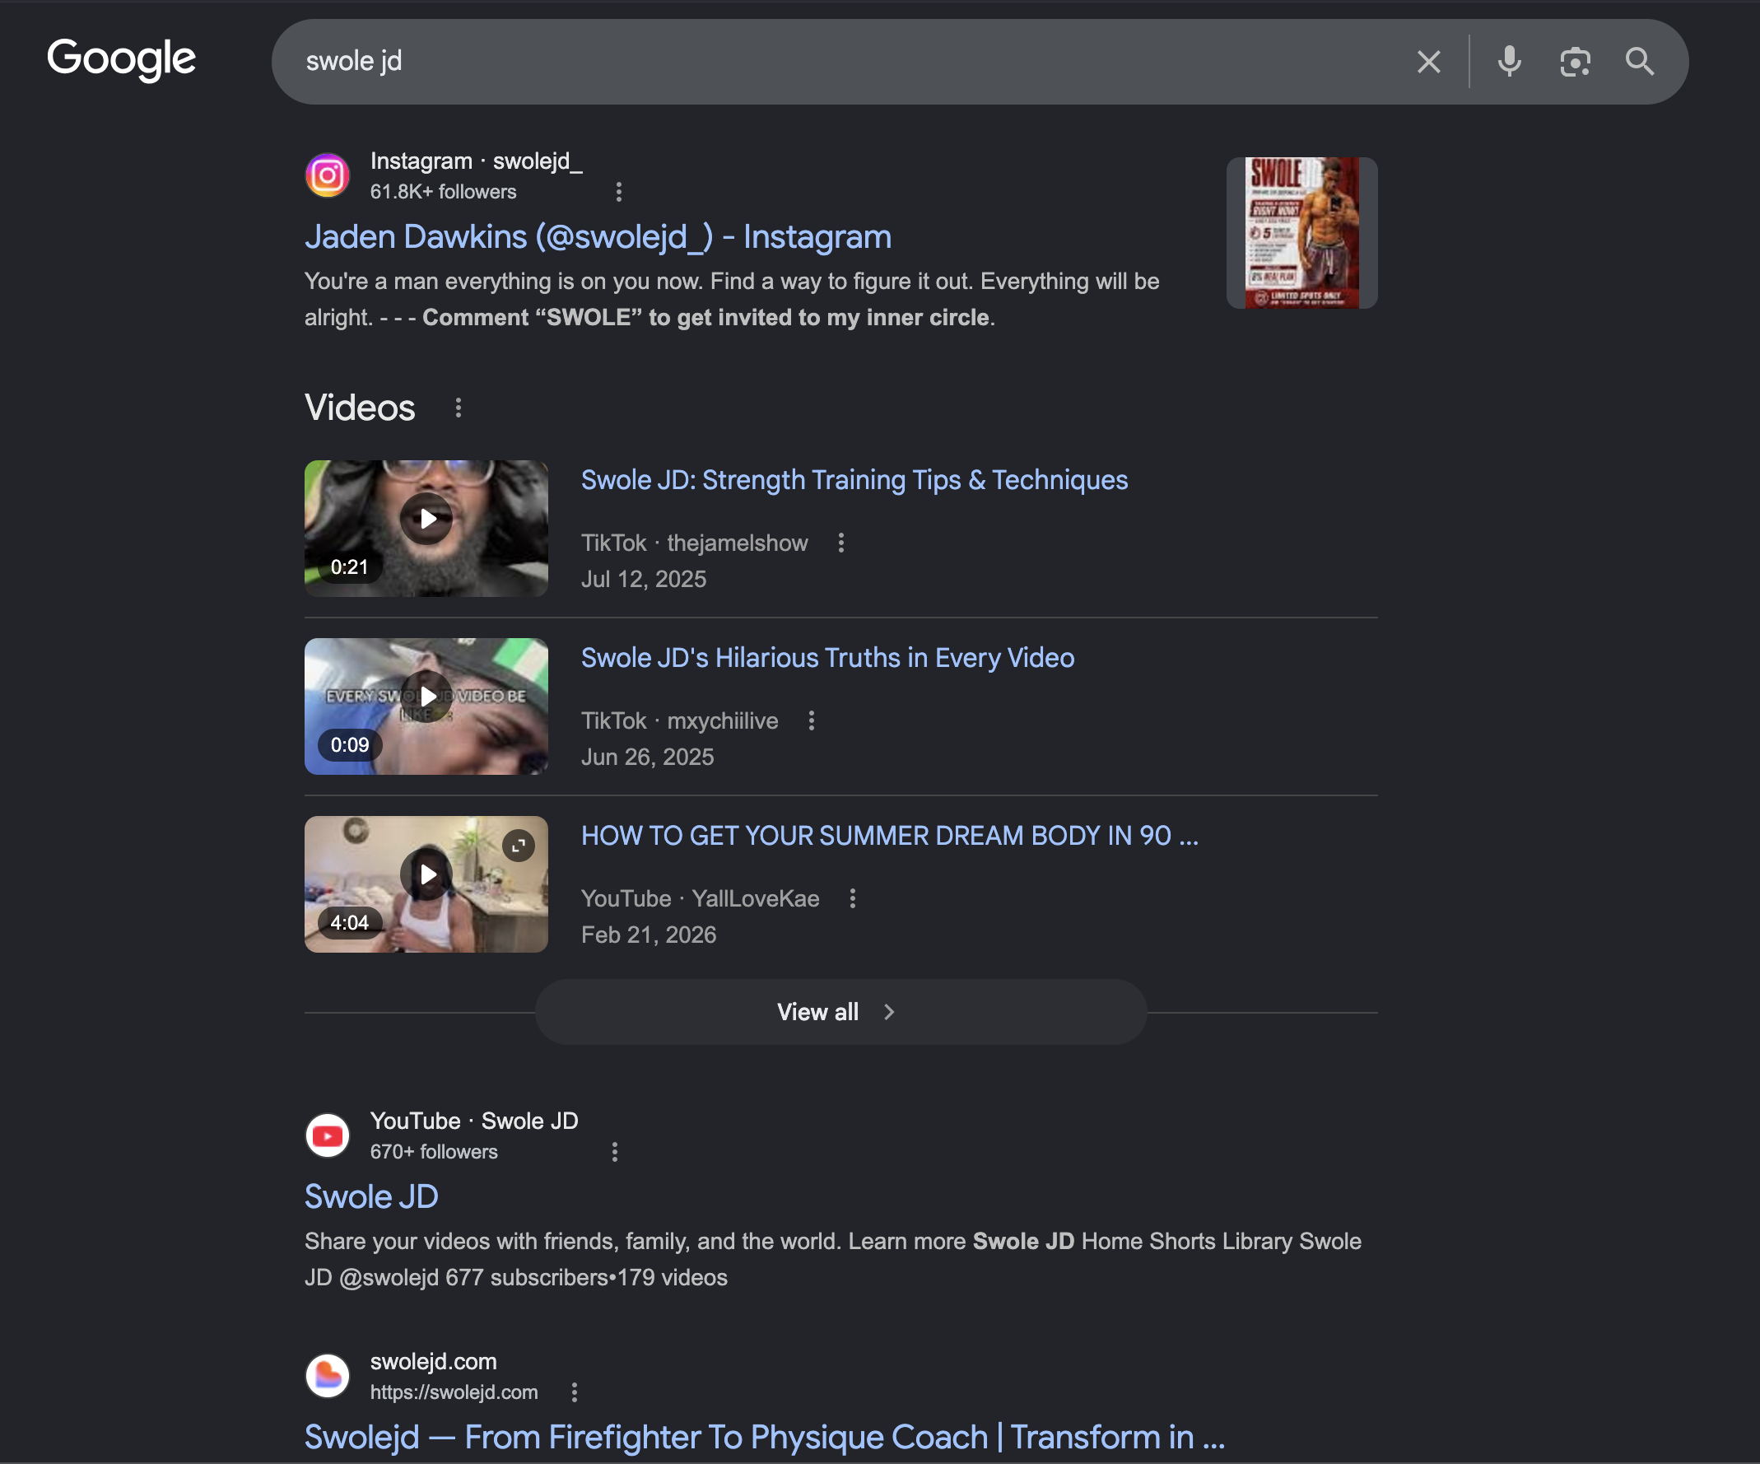Play the 4:04 summer dream body video
The image size is (1760, 1464).
click(x=426, y=884)
